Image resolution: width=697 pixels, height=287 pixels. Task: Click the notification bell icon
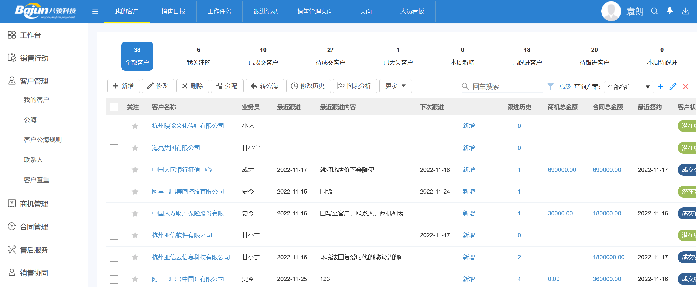point(670,11)
